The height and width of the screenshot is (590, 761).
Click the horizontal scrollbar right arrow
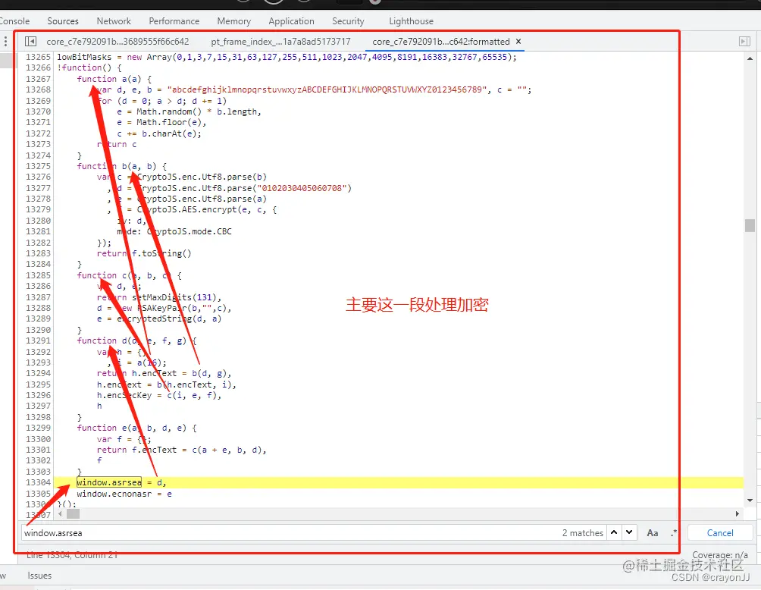tap(738, 513)
